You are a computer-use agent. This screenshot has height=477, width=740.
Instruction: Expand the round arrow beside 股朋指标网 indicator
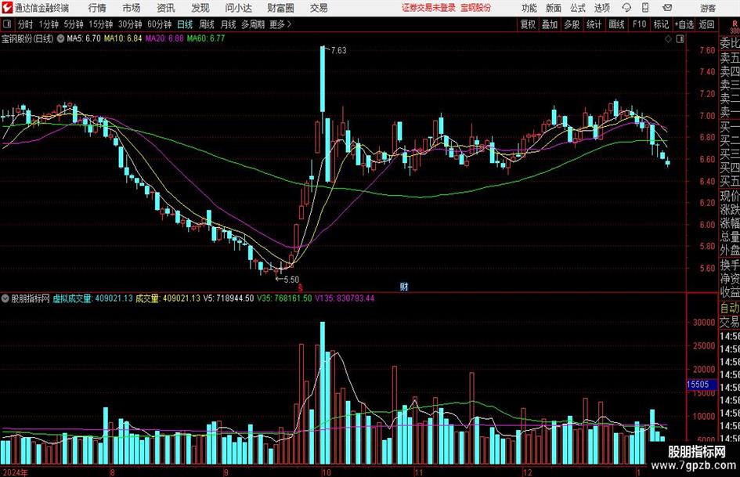click(x=5, y=298)
